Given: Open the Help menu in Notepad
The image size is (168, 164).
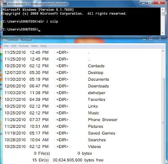Looking at the screenshot, I should click(43, 46).
